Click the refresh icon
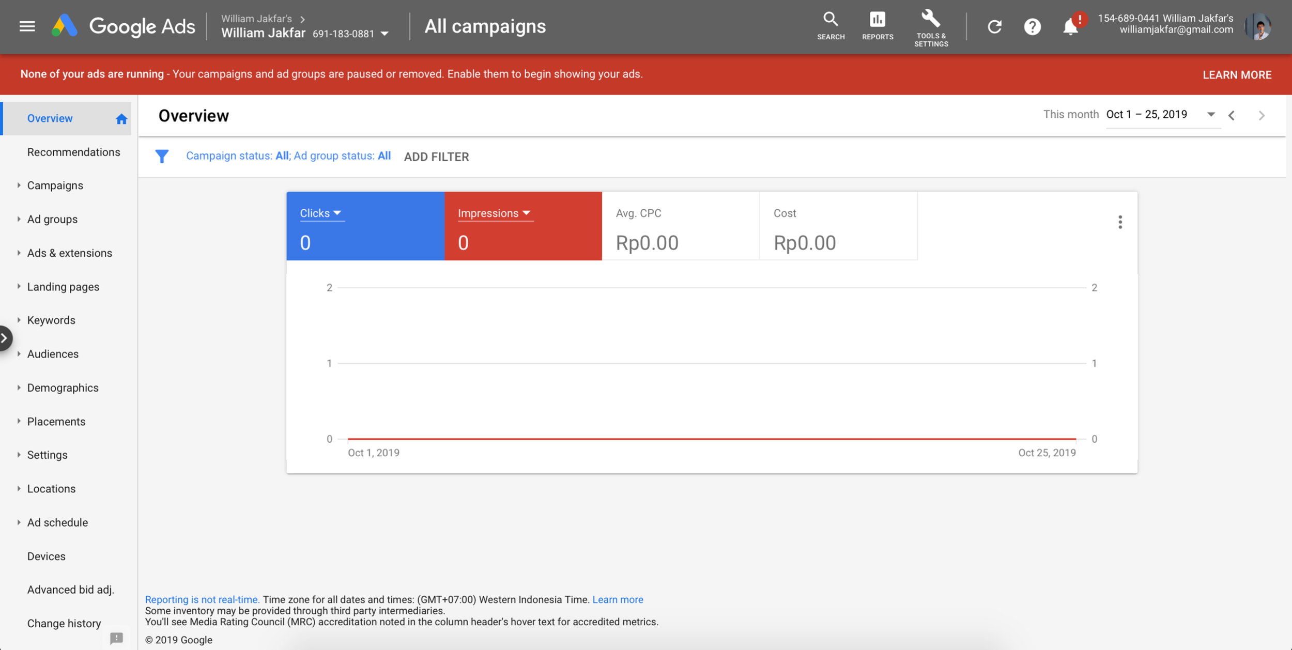This screenshot has height=650, width=1292. click(x=994, y=26)
